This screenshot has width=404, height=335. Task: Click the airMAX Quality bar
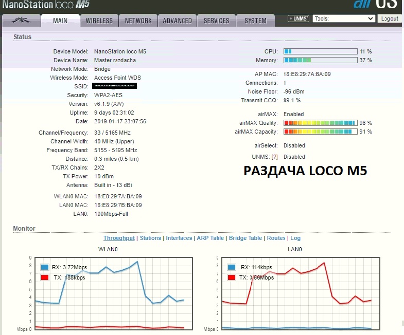[x=321, y=123]
